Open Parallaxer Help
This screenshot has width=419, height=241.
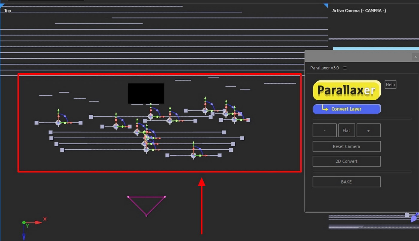pyautogui.click(x=390, y=85)
